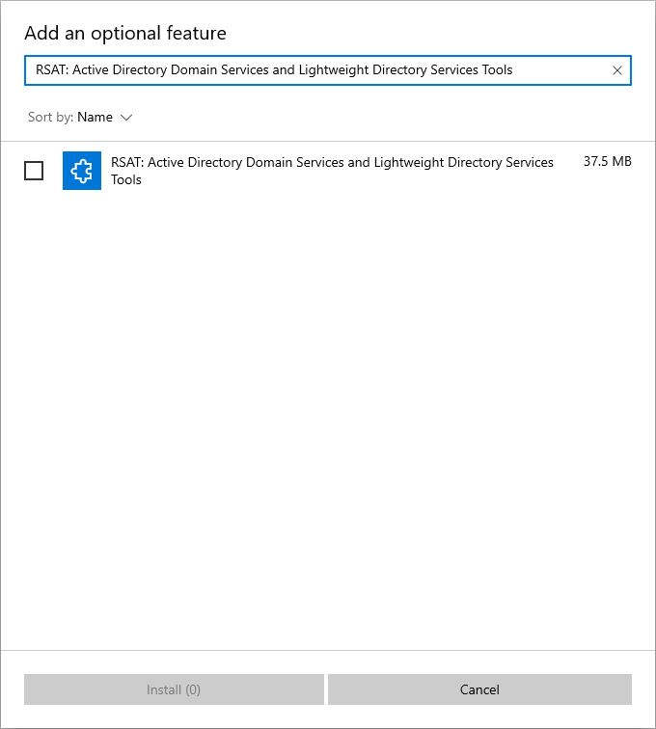Click the word 'Lightweight' in the list entry
This screenshot has height=729, width=656.
[x=409, y=162]
